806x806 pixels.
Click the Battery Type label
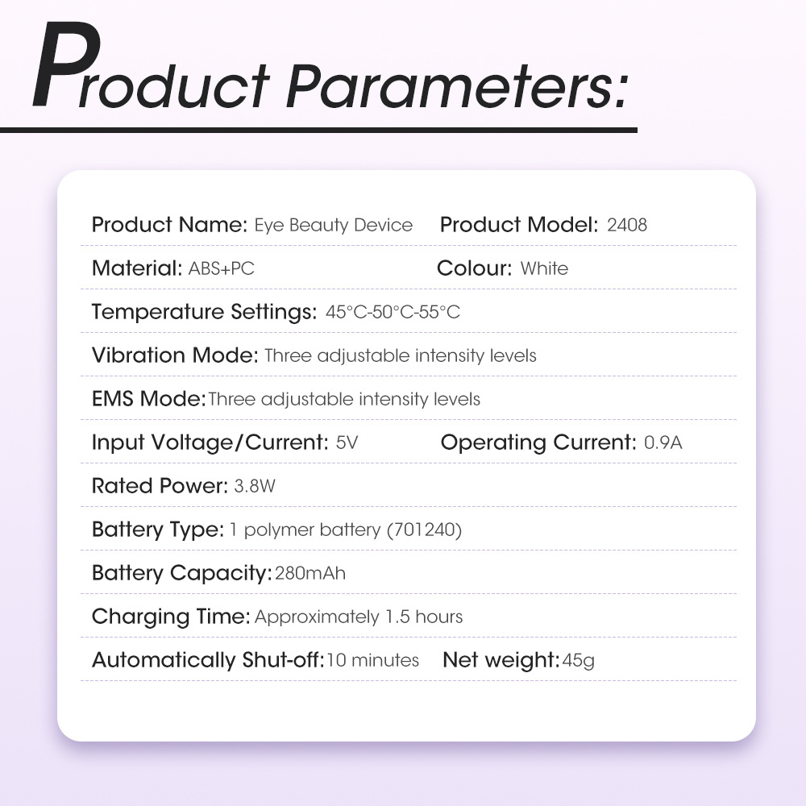(157, 530)
